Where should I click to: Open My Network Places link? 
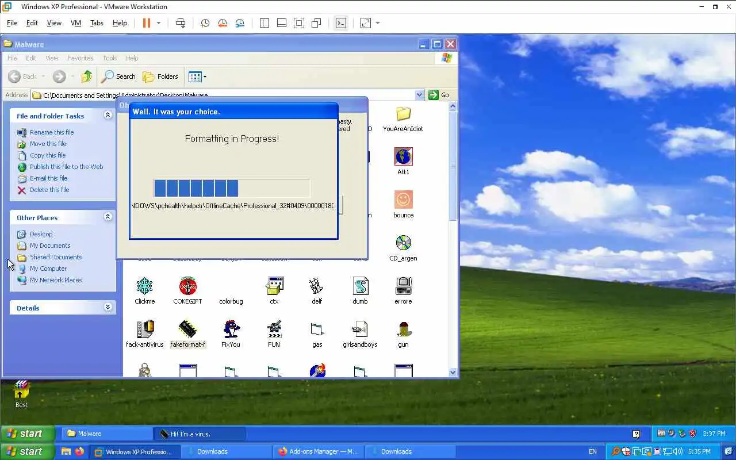(56, 280)
